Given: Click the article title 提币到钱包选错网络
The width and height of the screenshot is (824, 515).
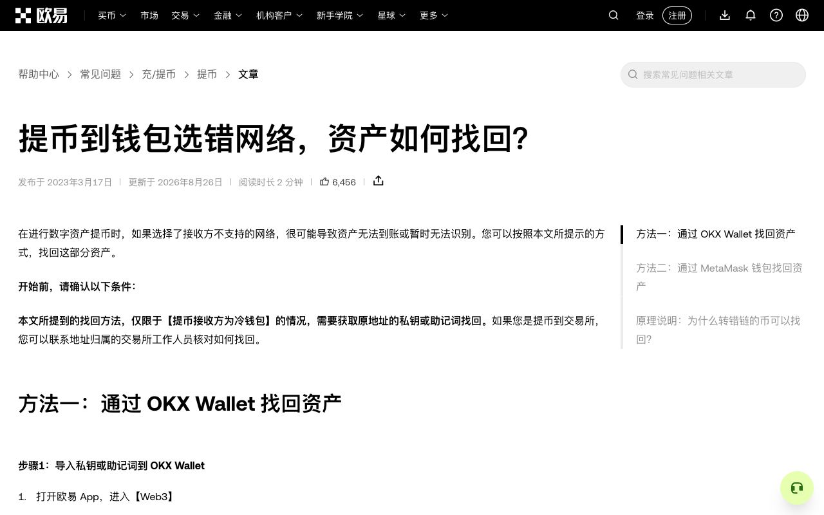Looking at the screenshot, I should pos(274,138).
